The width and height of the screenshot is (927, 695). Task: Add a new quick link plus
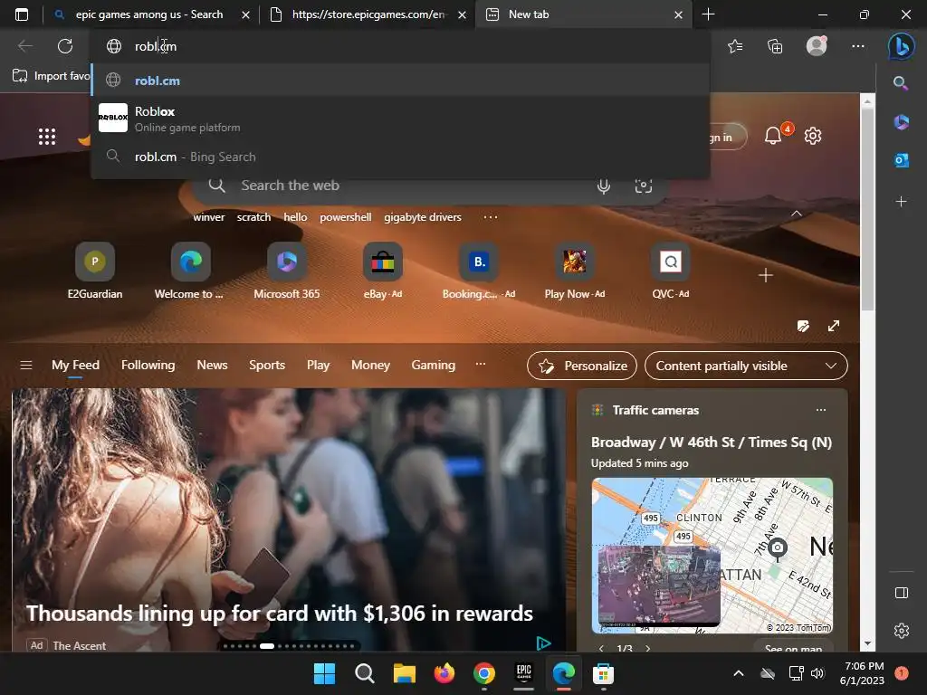(x=766, y=275)
